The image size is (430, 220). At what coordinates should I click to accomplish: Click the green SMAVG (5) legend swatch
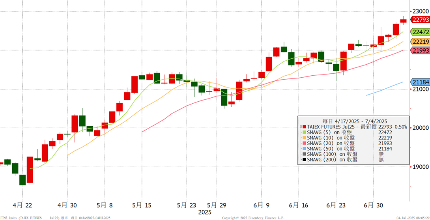click(x=304, y=132)
